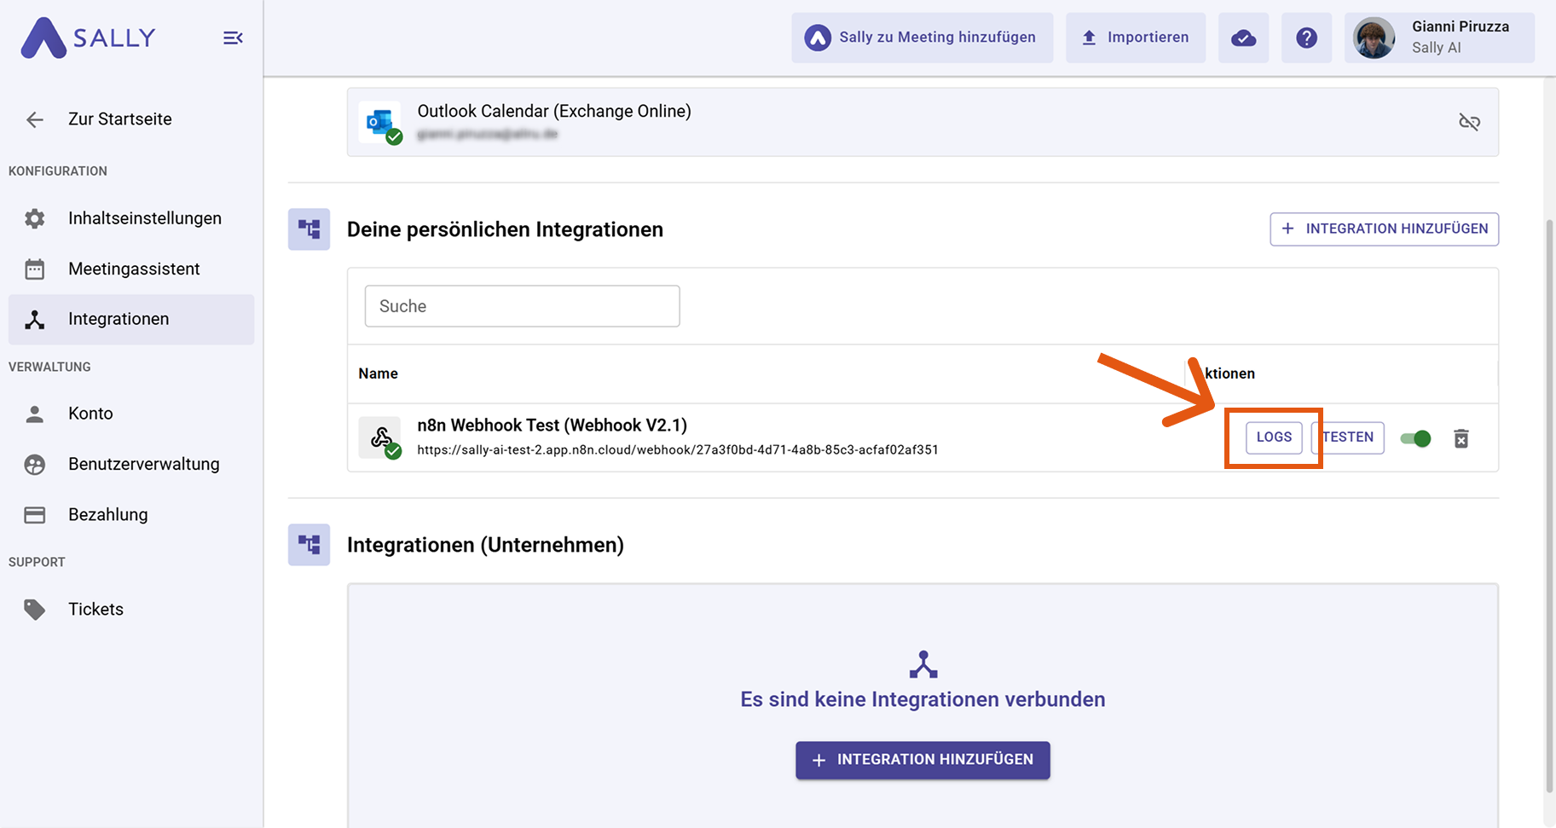The image size is (1556, 828).
Task: Open the help question mark icon
Action: tap(1306, 38)
